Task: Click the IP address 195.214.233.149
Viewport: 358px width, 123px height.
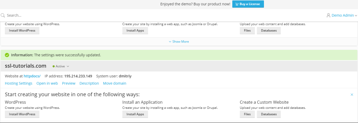Action: [x=78, y=76]
